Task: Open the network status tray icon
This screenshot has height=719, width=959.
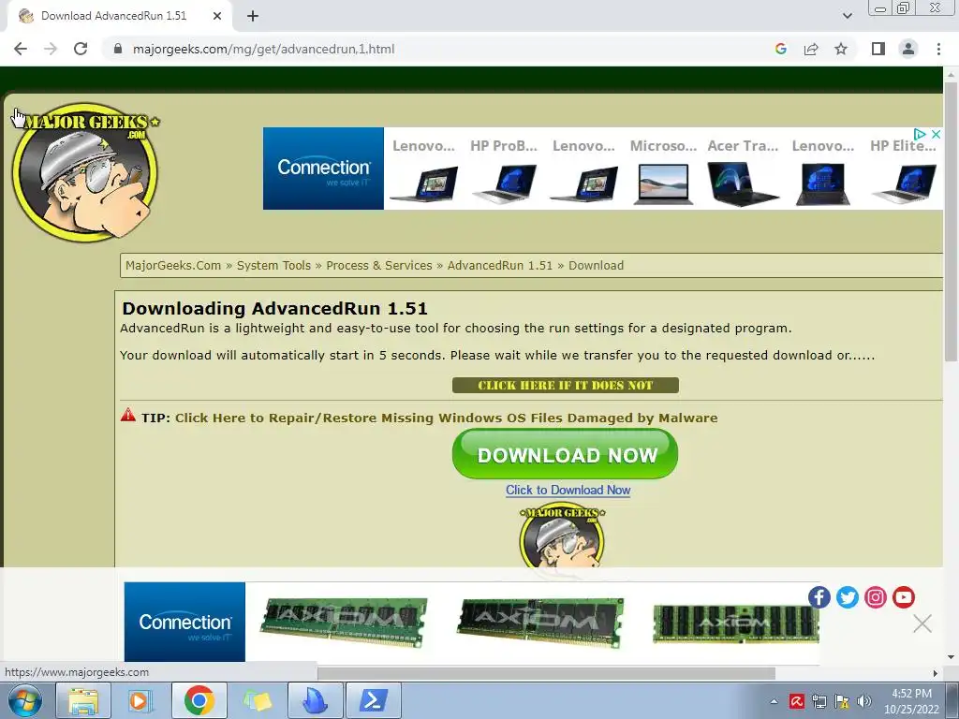Action: (819, 701)
